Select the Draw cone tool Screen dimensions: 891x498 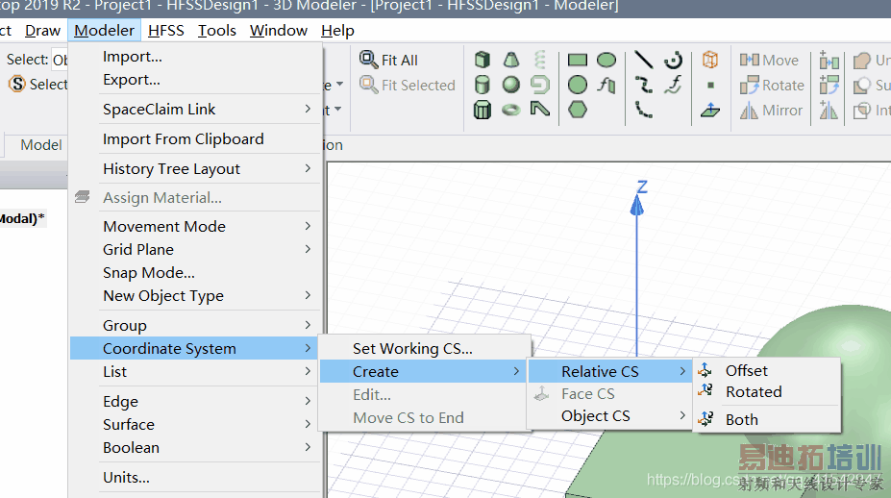[x=511, y=61]
